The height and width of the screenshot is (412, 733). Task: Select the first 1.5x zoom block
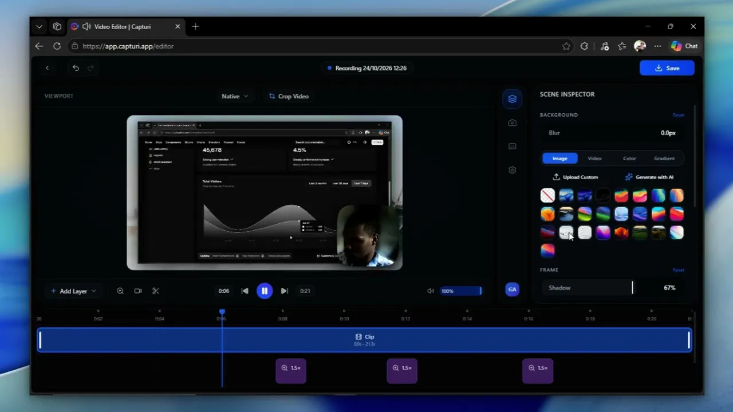pos(291,370)
